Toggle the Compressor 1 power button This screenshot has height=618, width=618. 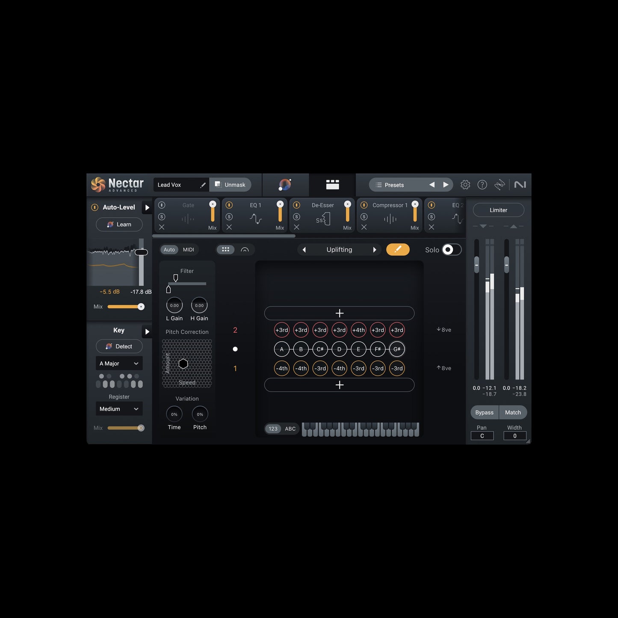coord(364,205)
